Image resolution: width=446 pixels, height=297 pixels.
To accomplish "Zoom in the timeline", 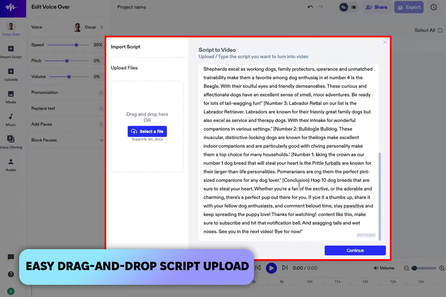I will tap(442, 268).
